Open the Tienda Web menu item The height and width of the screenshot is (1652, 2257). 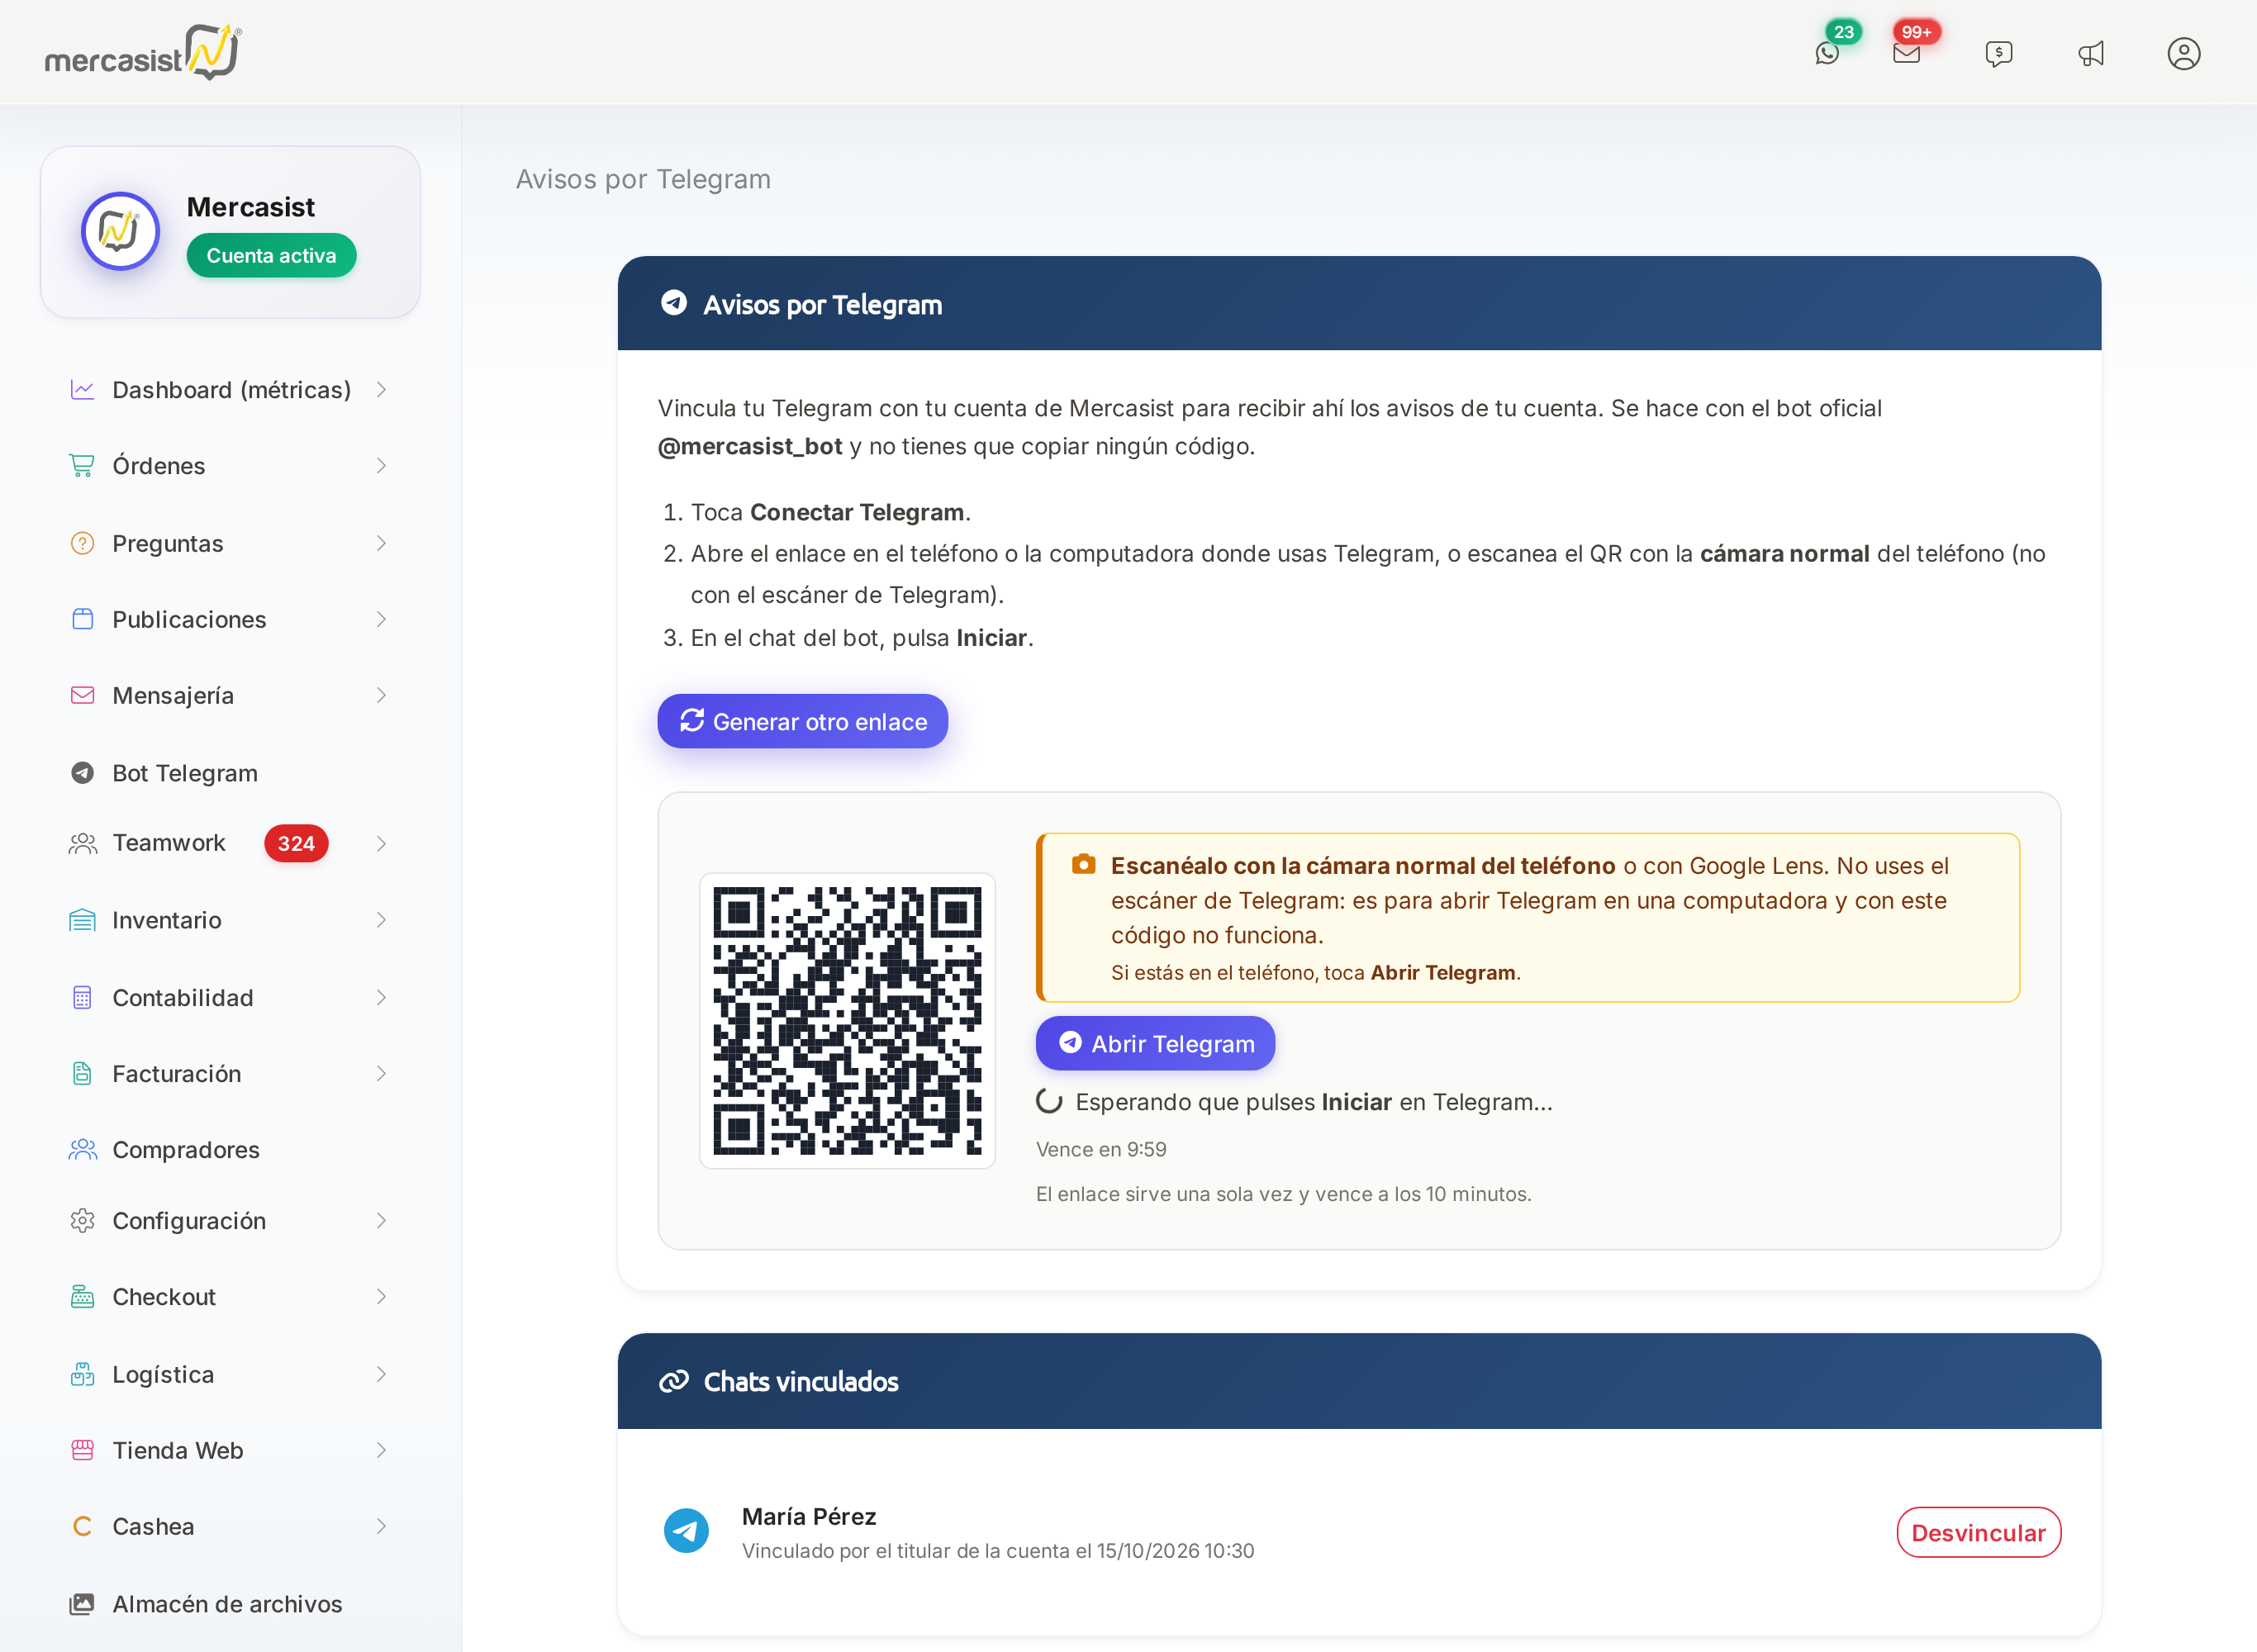coord(230,1450)
